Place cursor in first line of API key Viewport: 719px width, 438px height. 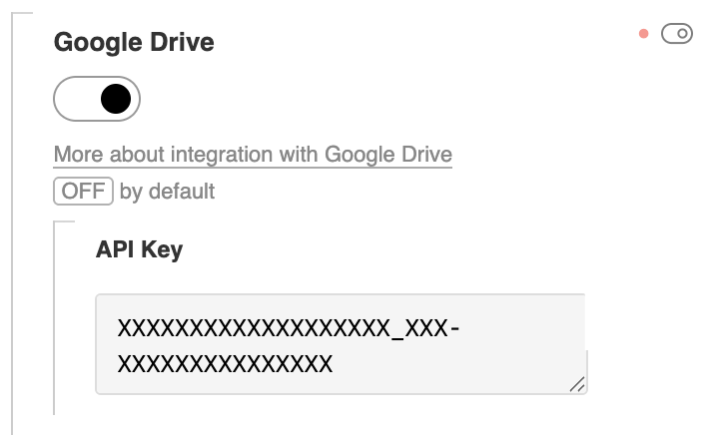[x=250, y=327]
